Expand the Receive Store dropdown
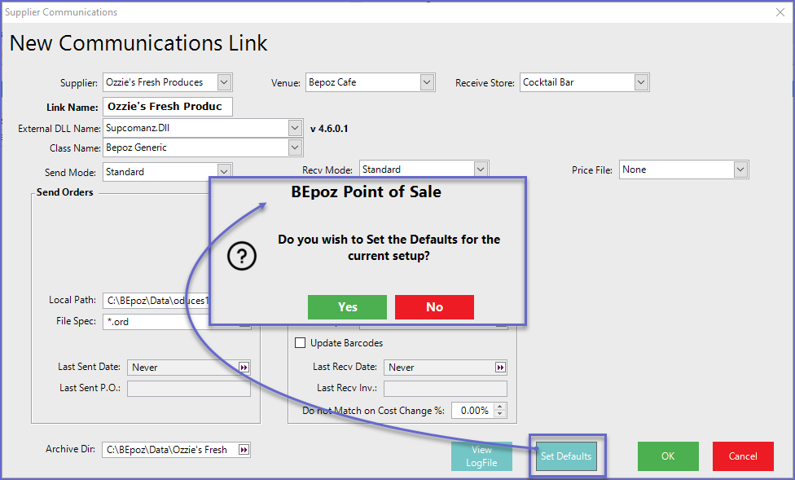This screenshot has width=795, height=480. [x=641, y=82]
